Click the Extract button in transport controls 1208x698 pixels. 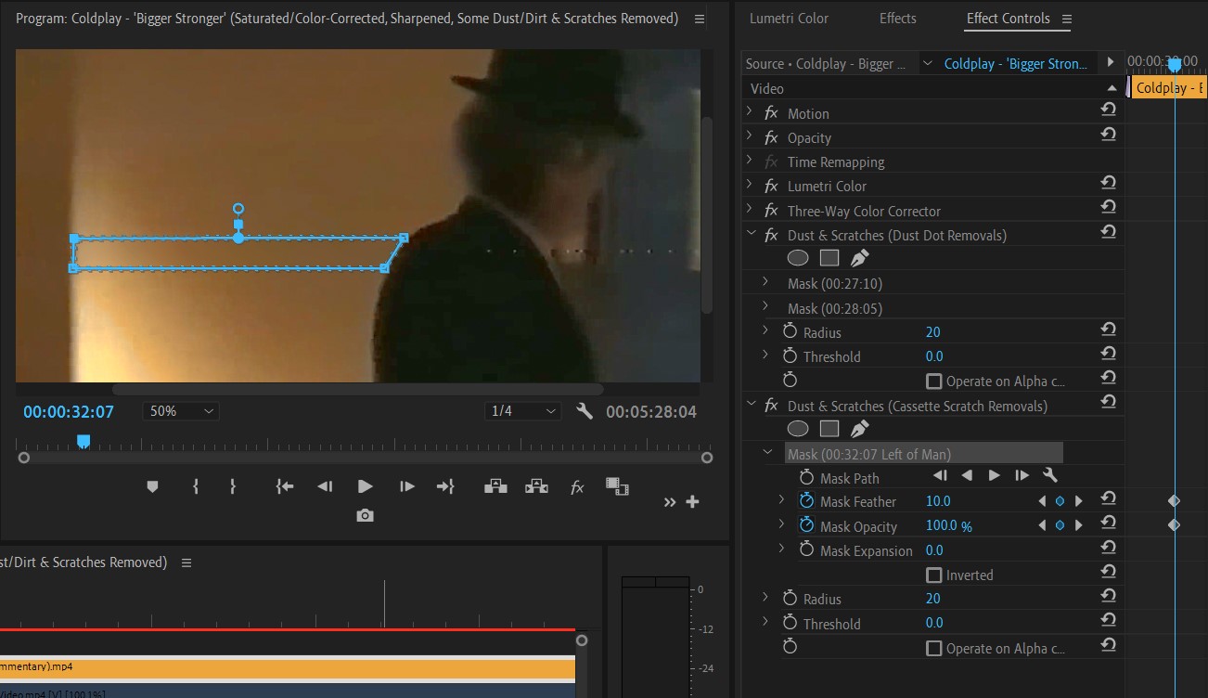[x=536, y=485]
